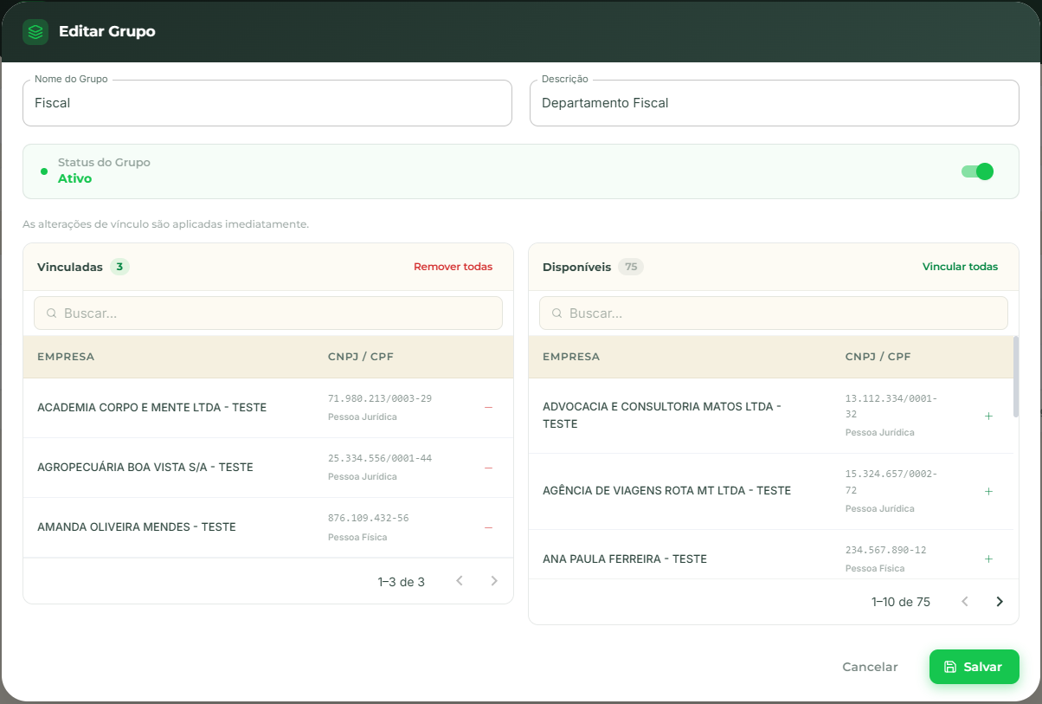Click the 1–3 de 3 pagination text
The height and width of the screenshot is (704, 1042).
[x=402, y=582]
